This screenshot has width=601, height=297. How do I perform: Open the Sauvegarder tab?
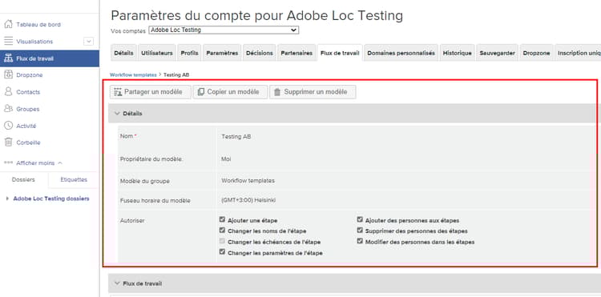[497, 53]
